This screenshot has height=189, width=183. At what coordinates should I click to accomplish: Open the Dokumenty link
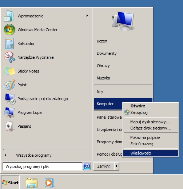click(x=107, y=53)
